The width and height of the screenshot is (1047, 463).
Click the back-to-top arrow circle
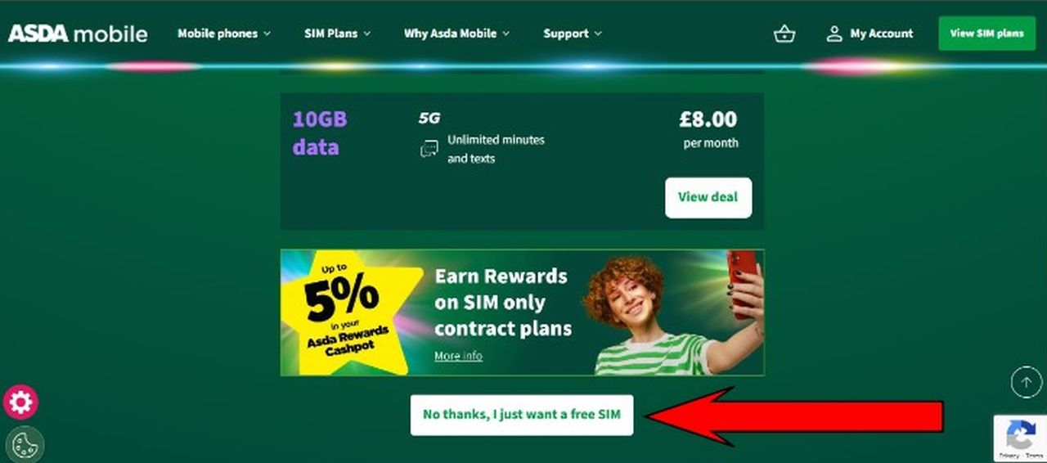click(x=1027, y=381)
